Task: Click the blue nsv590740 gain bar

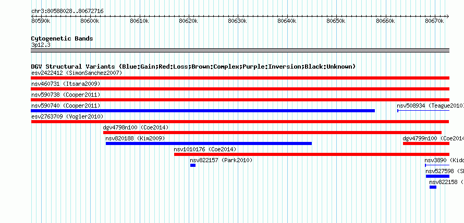Action: pos(203,111)
